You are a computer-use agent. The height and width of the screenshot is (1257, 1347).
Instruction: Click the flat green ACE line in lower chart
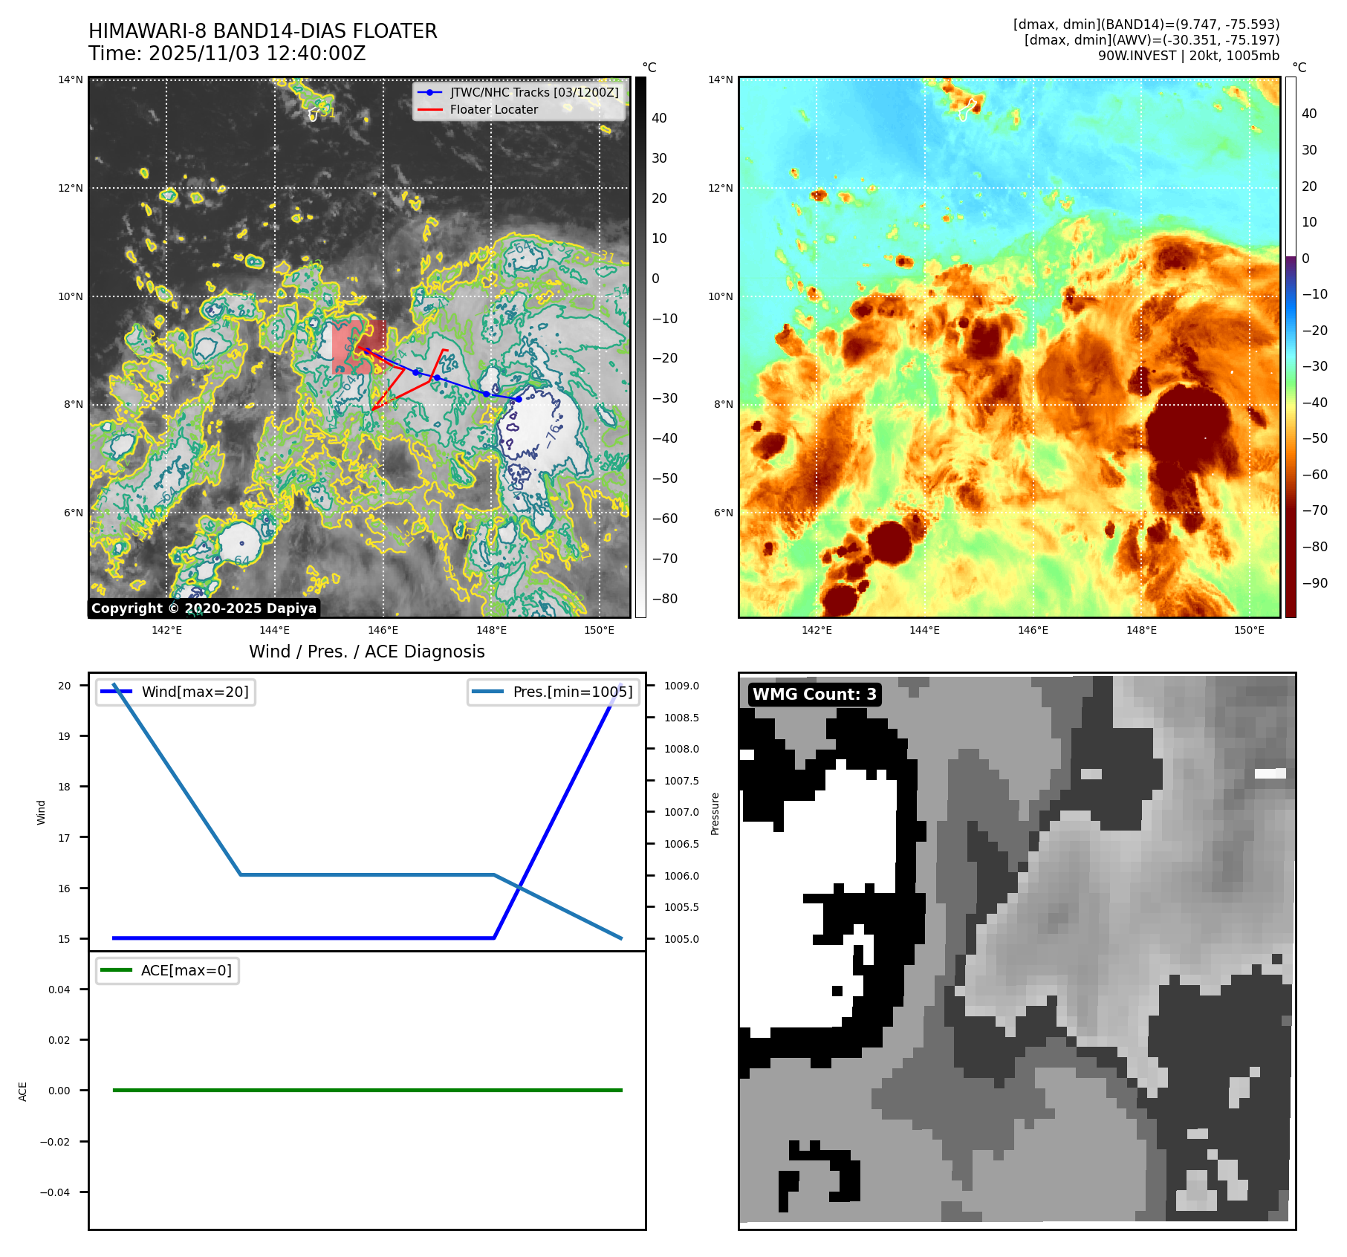coord(367,1090)
